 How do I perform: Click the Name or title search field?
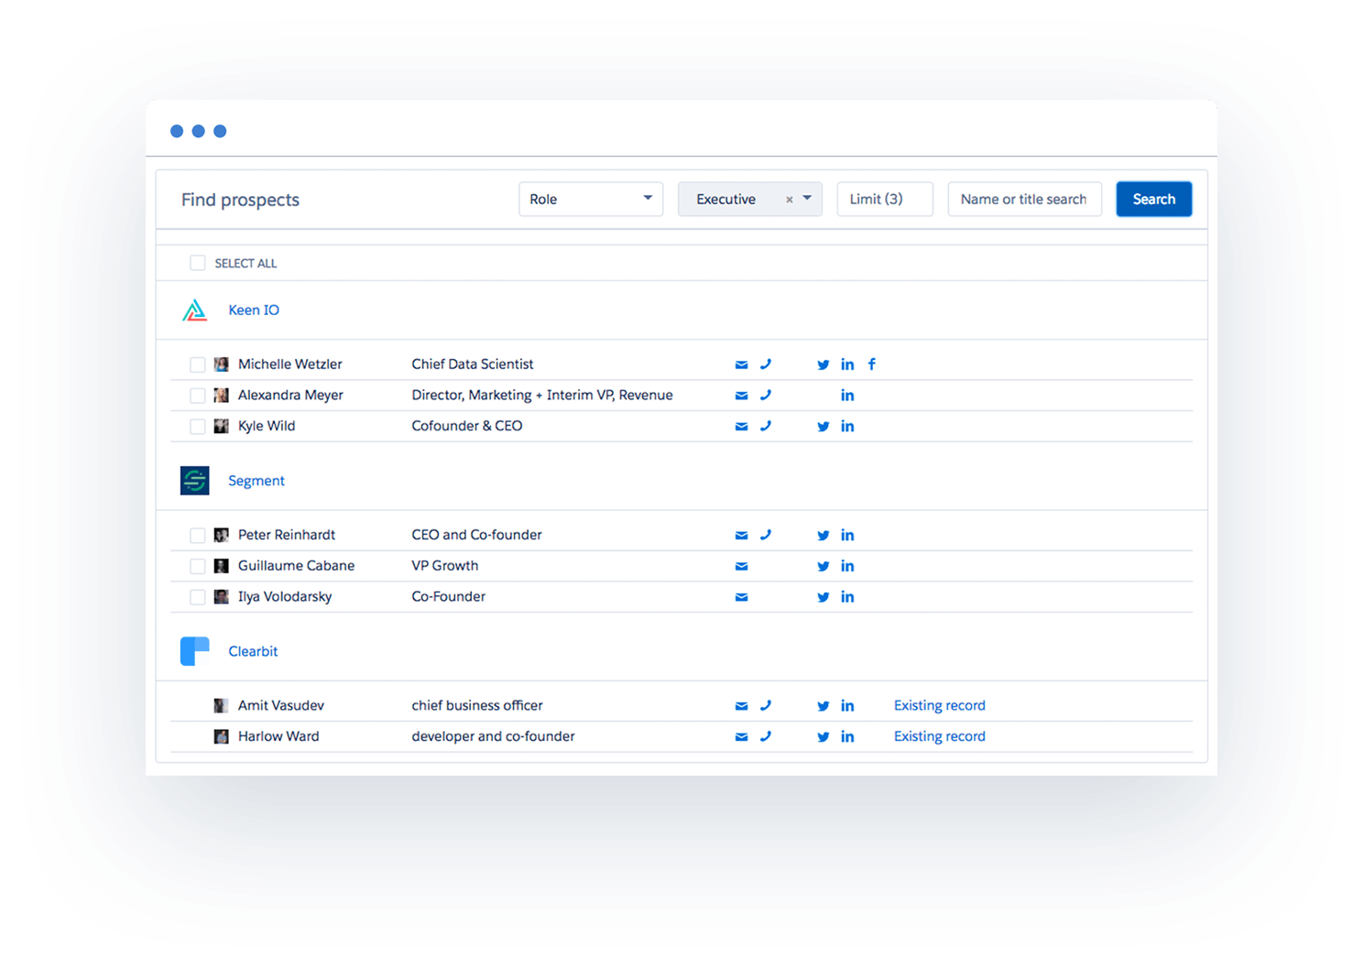tap(1024, 199)
